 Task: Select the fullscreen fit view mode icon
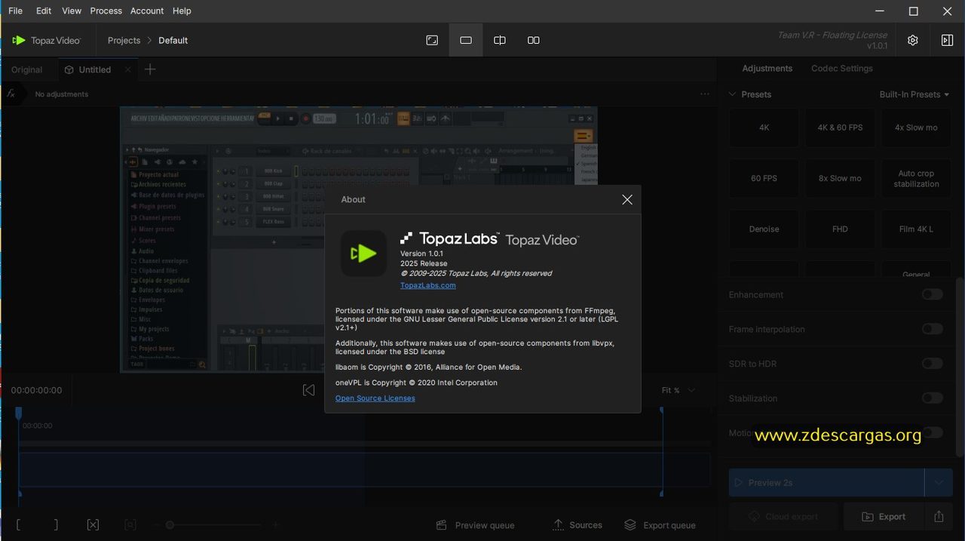(x=432, y=40)
